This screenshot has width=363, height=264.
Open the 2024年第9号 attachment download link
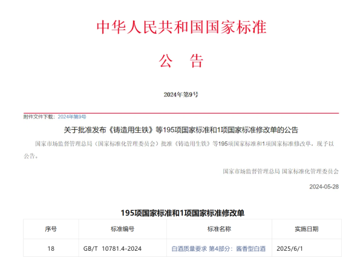click(72, 116)
